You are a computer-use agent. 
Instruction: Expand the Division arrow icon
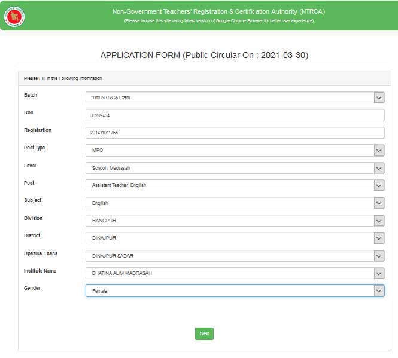point(379,221)
